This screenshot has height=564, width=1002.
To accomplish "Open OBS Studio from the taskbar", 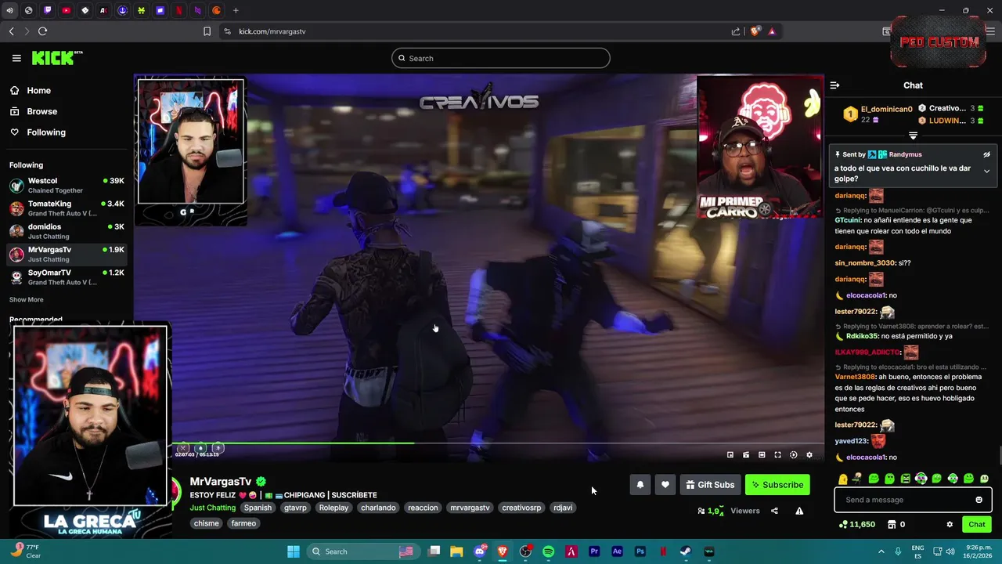I will tap(525, 551).
